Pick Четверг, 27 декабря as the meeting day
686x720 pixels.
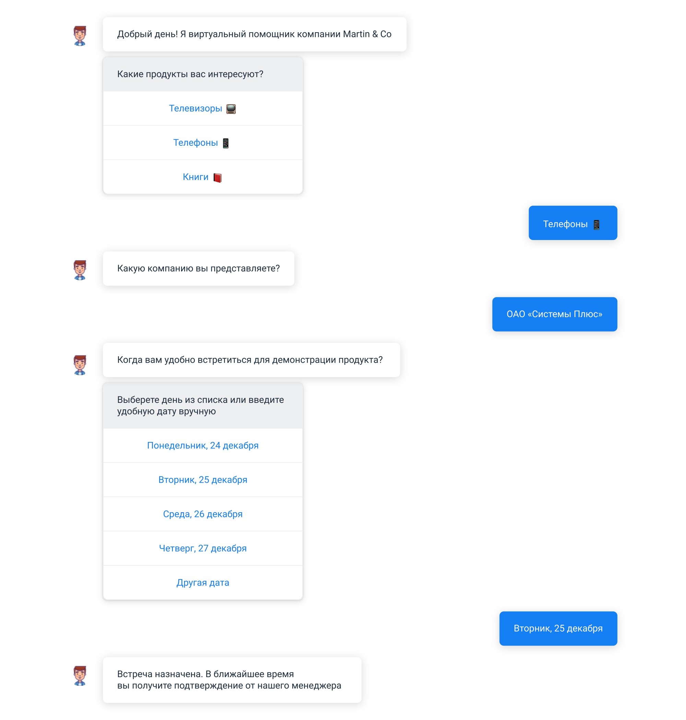coord(203,549)
